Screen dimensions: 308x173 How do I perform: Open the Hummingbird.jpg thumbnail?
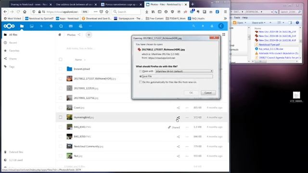point(69,117)
